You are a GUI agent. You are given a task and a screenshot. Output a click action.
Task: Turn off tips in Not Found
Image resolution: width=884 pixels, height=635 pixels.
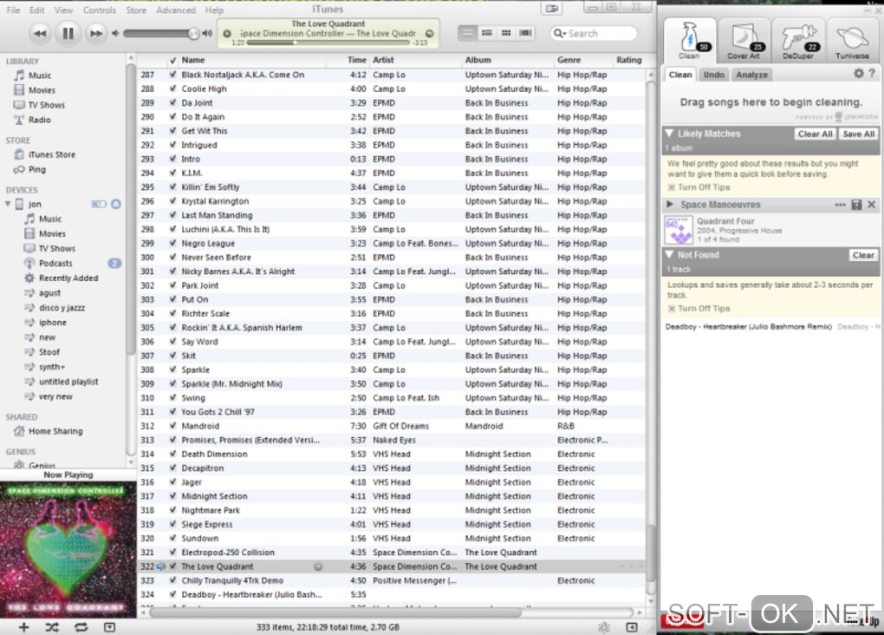point(699,309)
